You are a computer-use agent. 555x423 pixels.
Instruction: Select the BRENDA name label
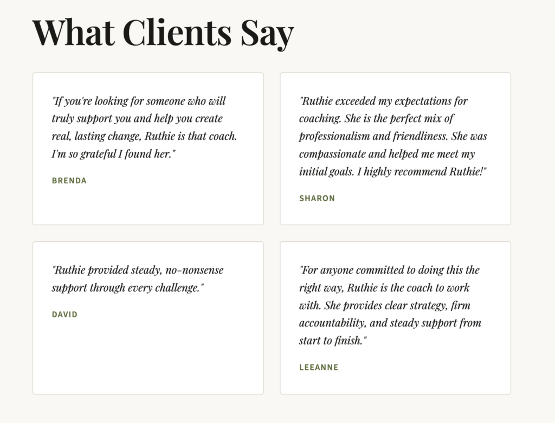(69, 181)
